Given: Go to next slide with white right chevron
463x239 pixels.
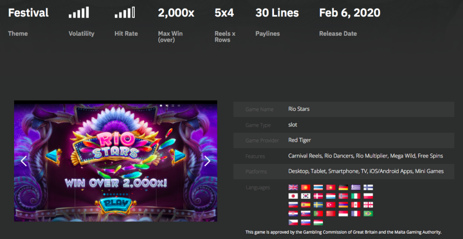Looking at the screenshot, I should click(207, 161).
